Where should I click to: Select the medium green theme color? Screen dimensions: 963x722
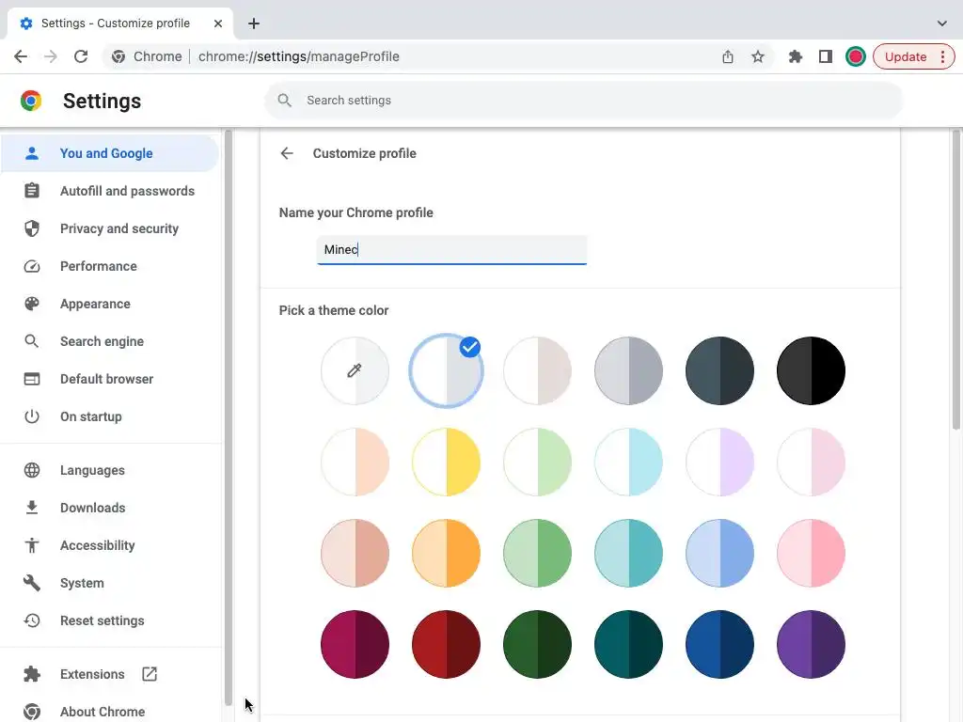tap(537, 553)
